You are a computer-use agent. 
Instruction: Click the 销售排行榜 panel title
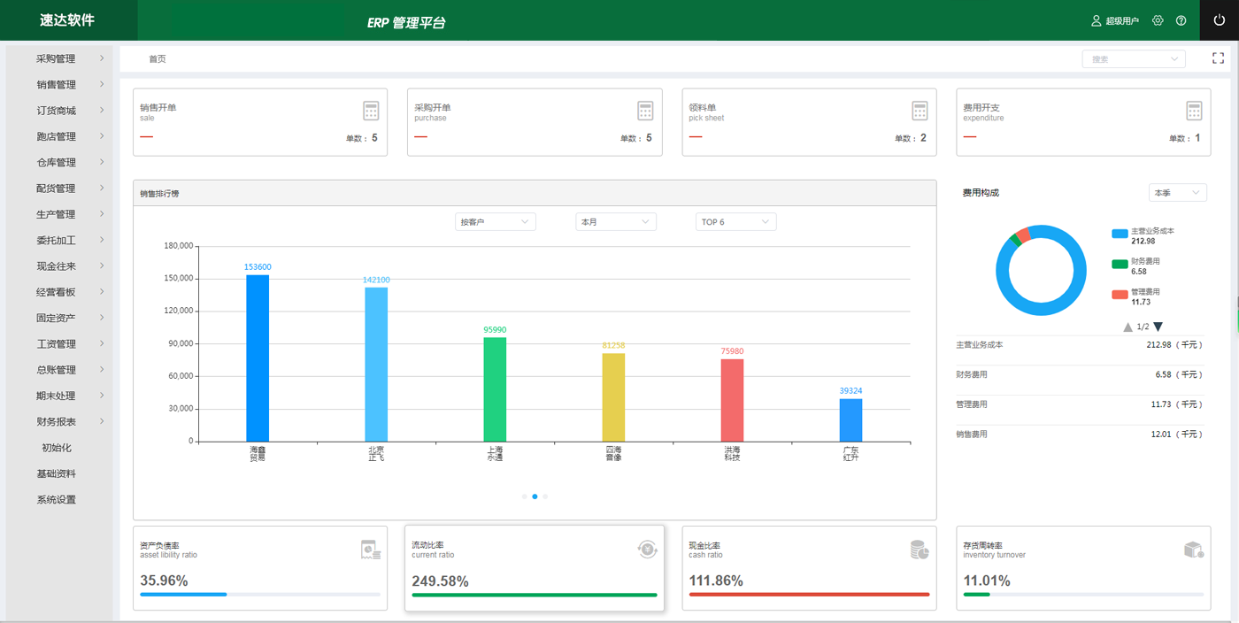tap(159, 193)
